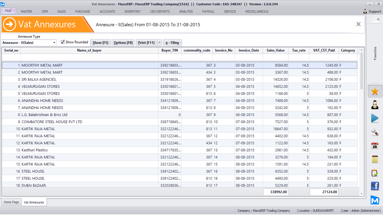Open the calendar icon in sidebar
Screen dimensions: 383x215
click(375, 146)
